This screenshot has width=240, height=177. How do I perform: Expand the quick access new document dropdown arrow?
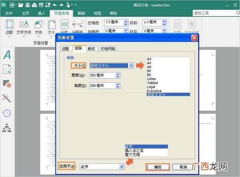16,5
